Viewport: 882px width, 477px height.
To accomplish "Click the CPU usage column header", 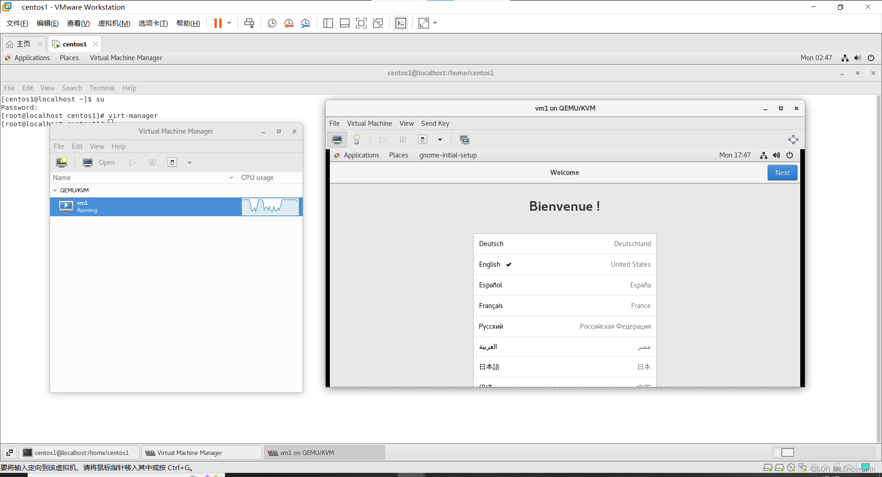I will point(270,178).
